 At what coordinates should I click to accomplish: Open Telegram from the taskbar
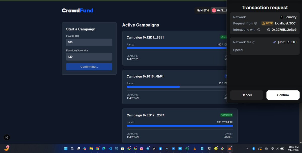pyautogui.click(x=148, y=148)
